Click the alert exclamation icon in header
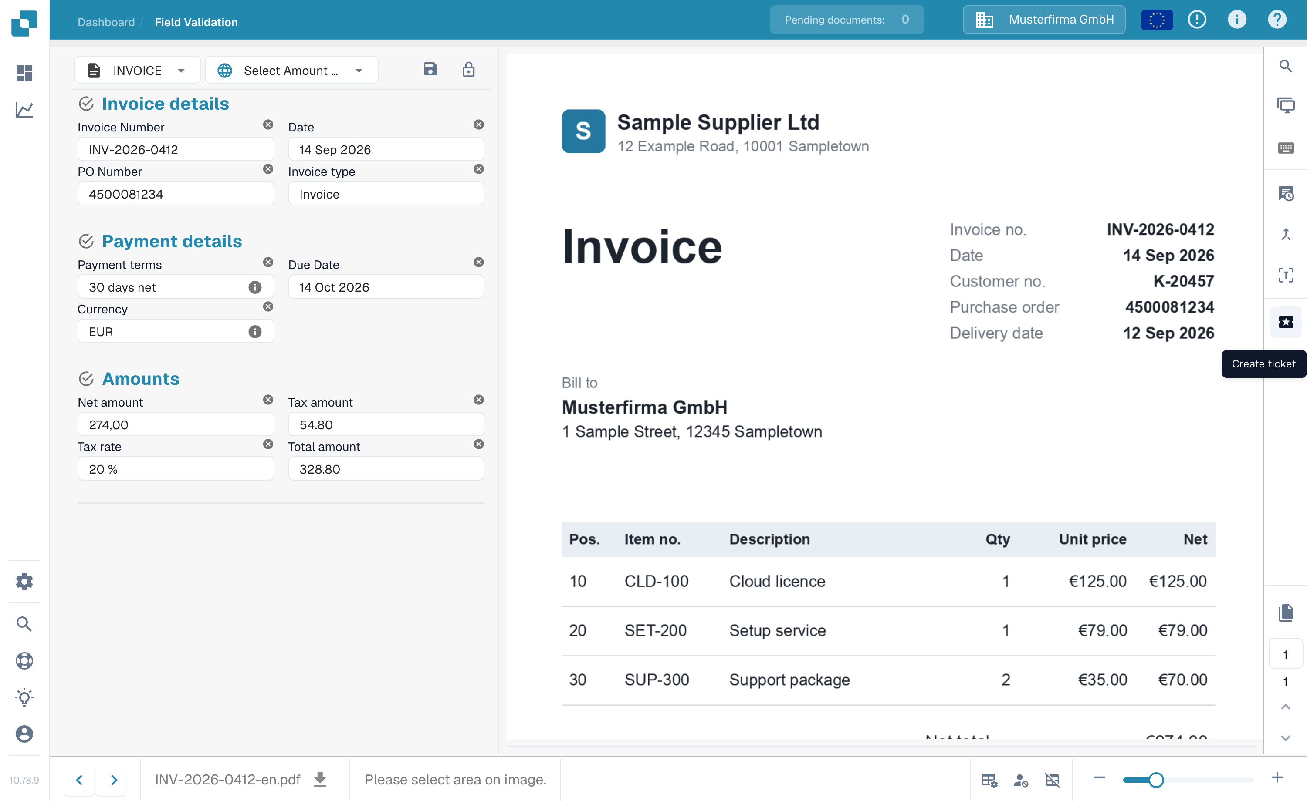 (x=1197, y=20)
